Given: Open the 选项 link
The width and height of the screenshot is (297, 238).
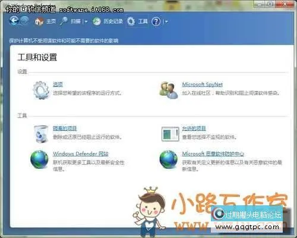Looking at the screenshot, I should pyautogui.click(x=58, y=84).
